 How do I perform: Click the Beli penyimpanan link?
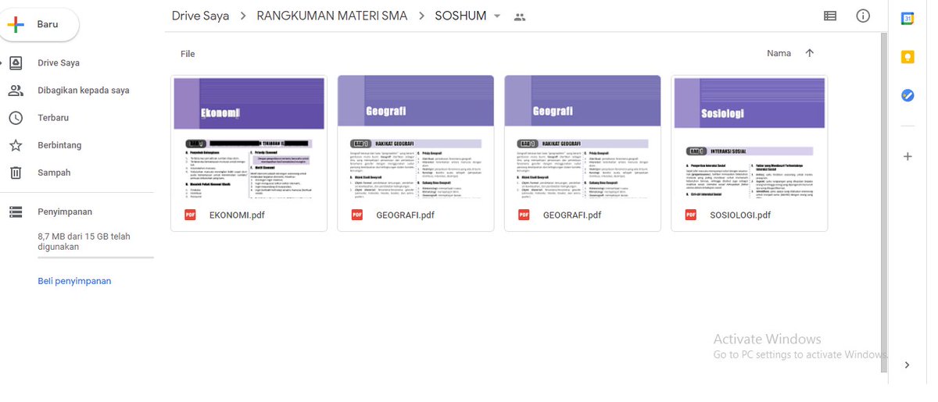(x=74, y=281)
